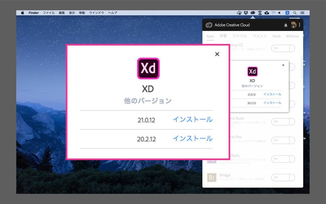This screenshot has height=204, width=326.
Task: Expand the Premiere Rush open-button dropdown arrow
Action: [x=292, y=122]
